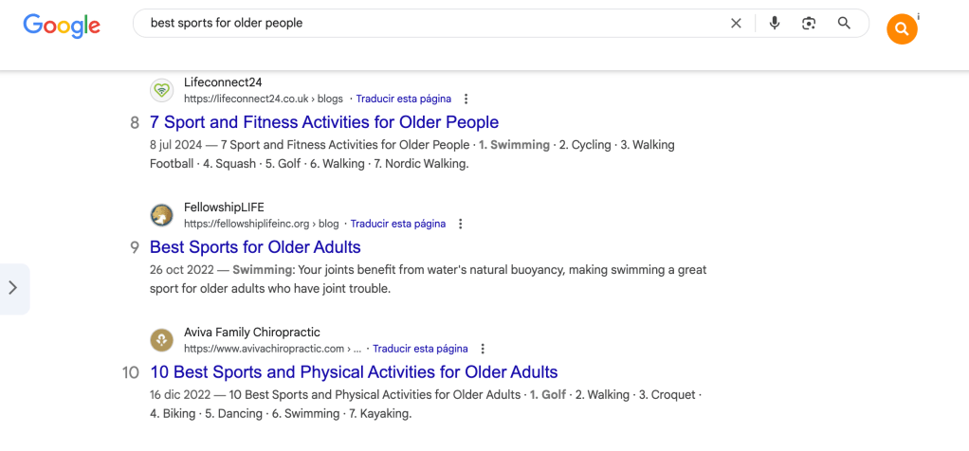Open the FellowshipLIFE site favicon

pos(161,215)
